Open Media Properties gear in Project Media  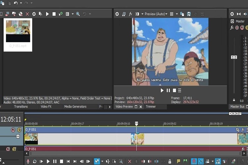(x=34, y=14)
